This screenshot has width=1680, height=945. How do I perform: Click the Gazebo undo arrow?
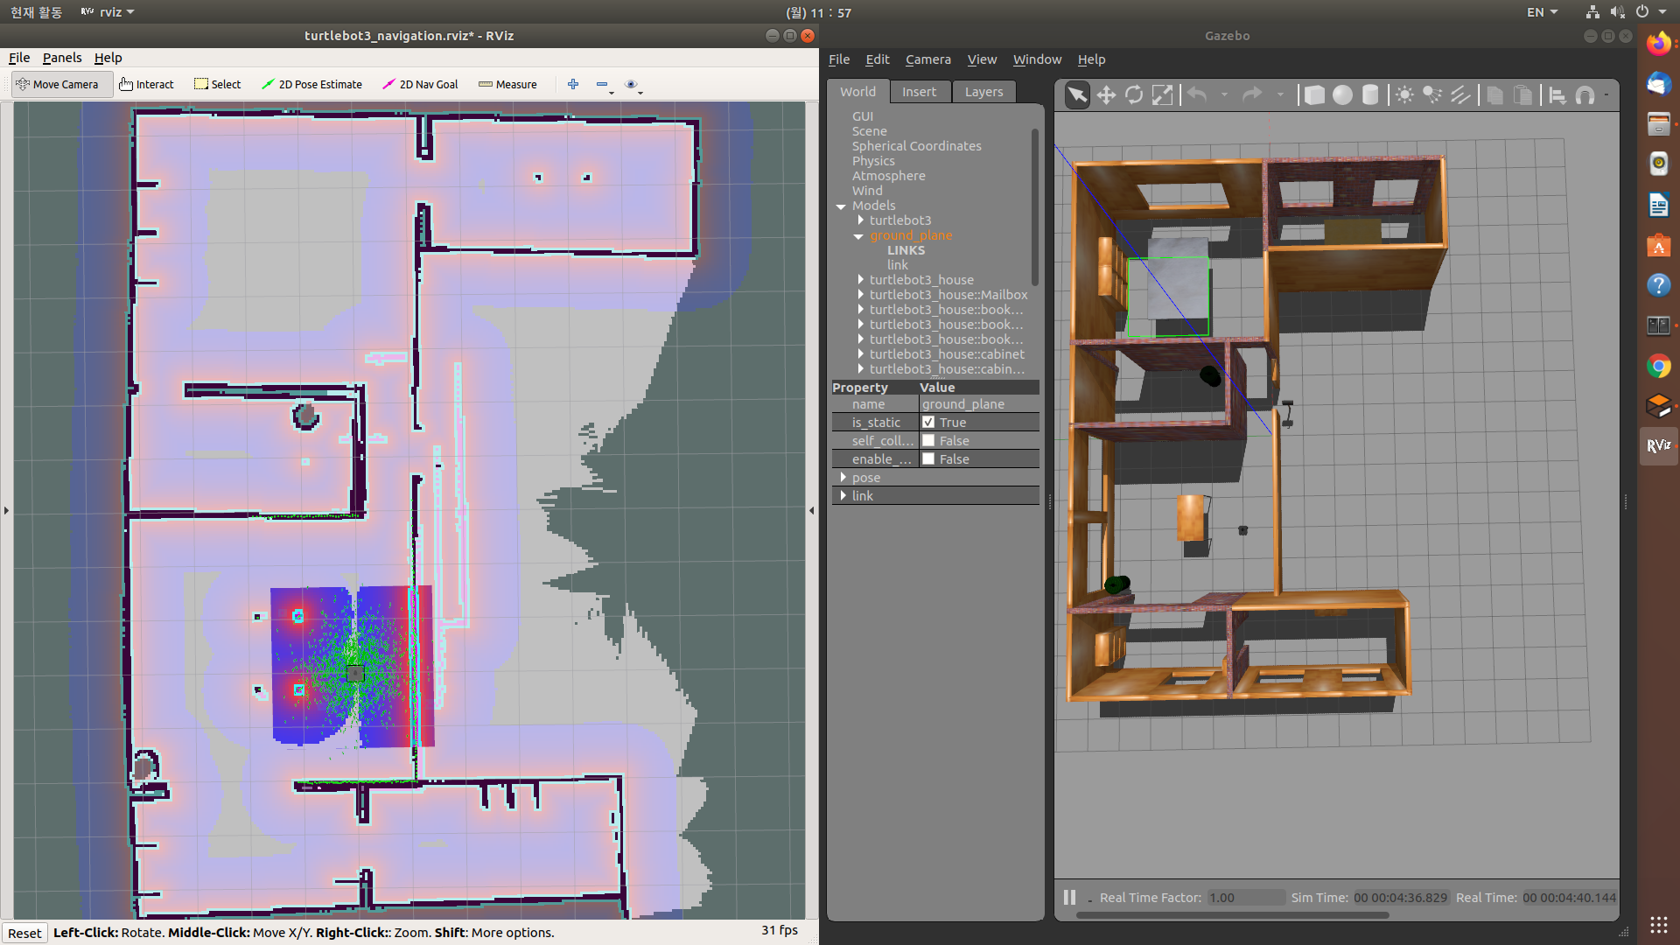tap(1197, 94)
